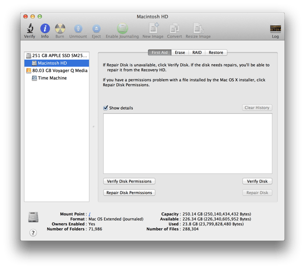Select 80.03 GB Voyager Q Media disk
This screenshot has width=305, height=269.
pos(57,70)
